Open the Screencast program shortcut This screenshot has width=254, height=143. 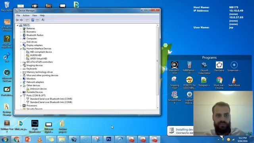[234, 66]
